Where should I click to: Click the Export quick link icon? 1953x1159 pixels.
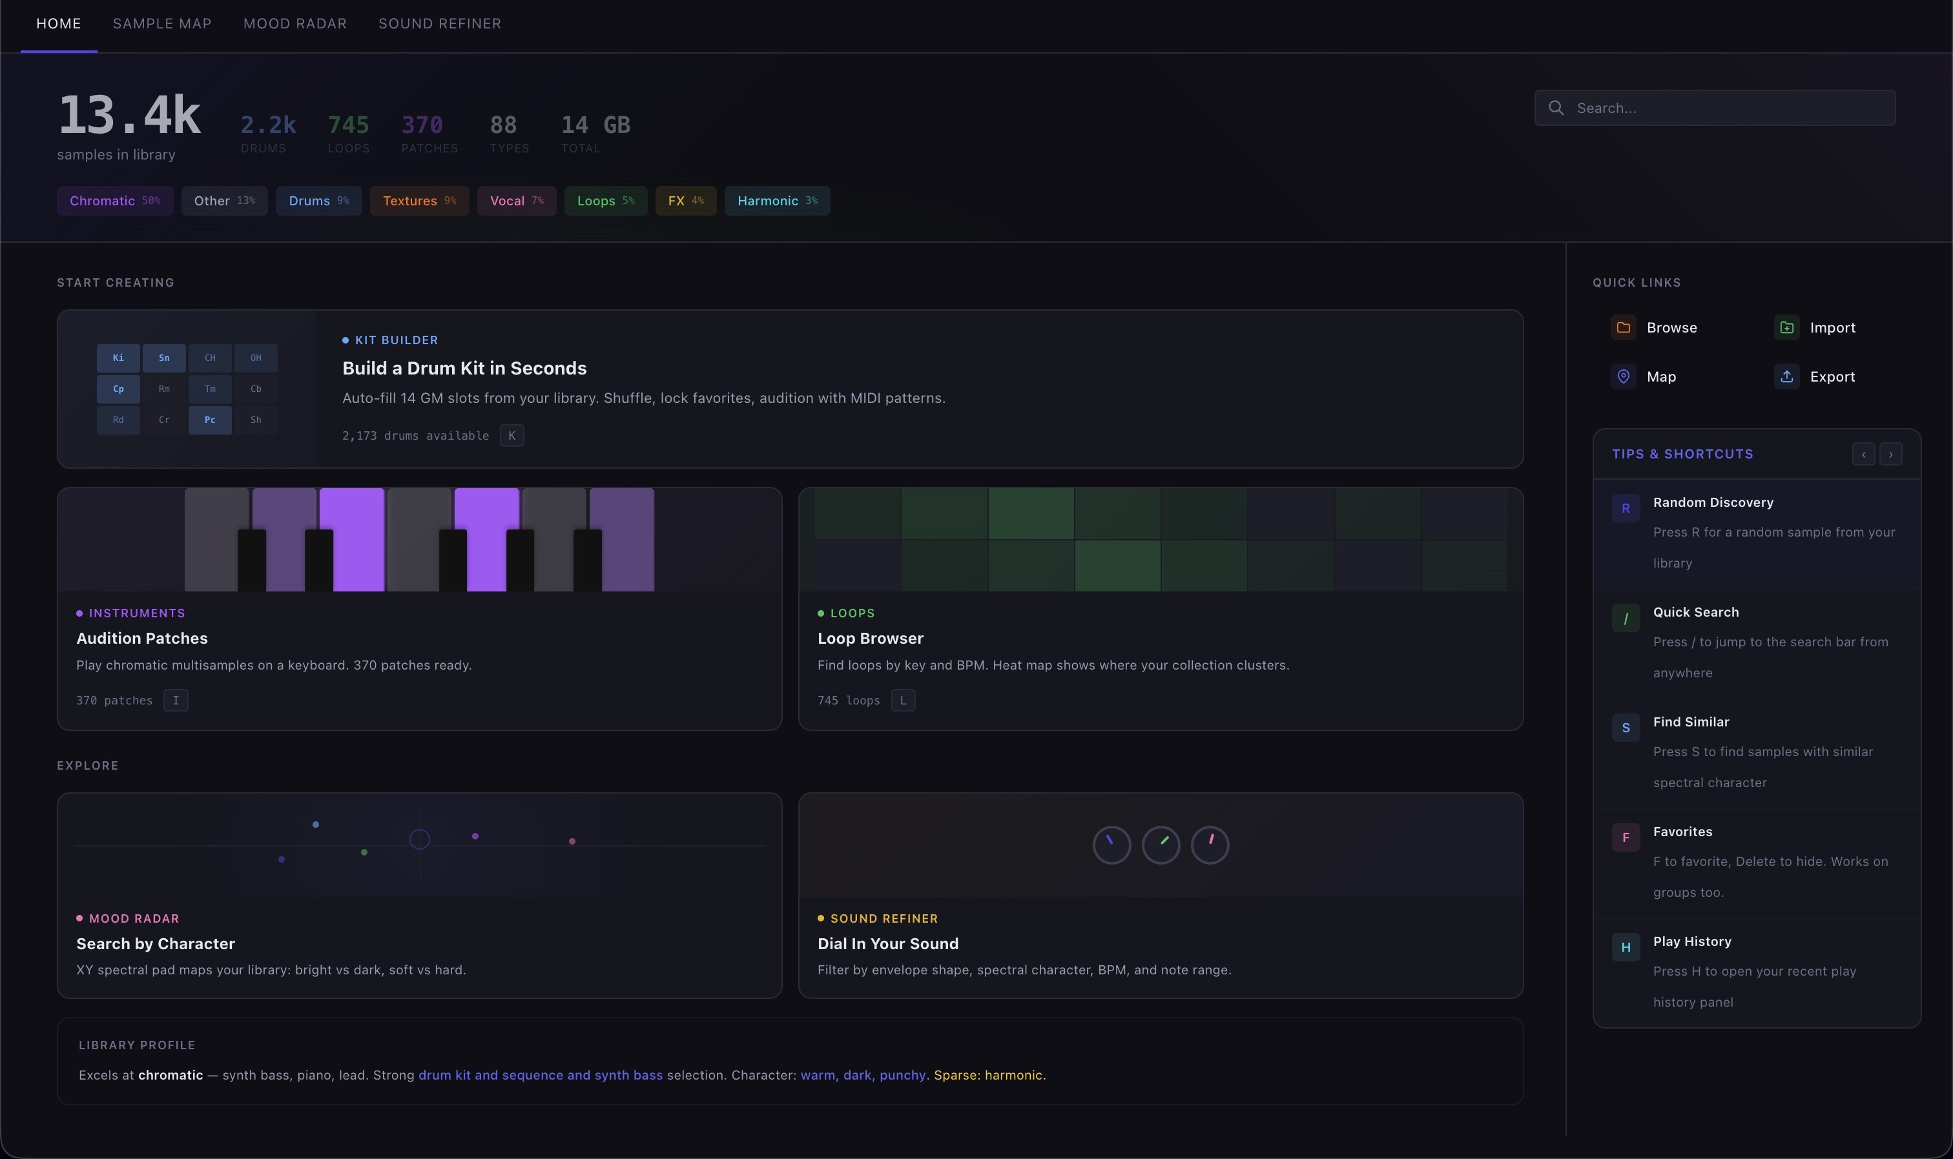[x=1788, y=376]
